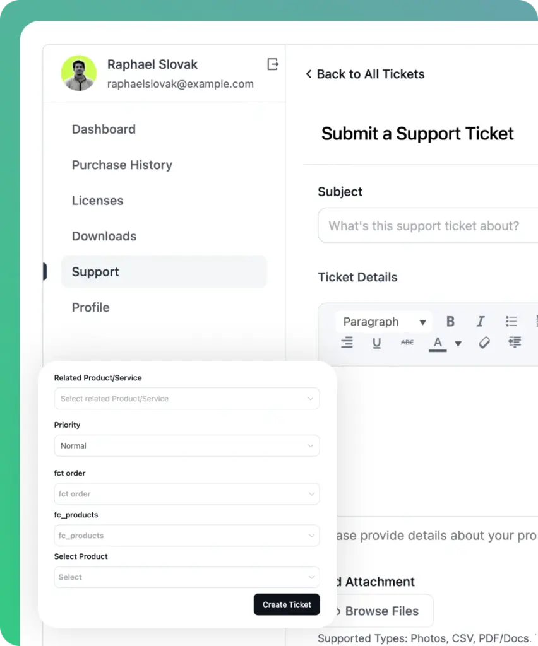Open the Paragraph style dropdown

coord(383,322)
